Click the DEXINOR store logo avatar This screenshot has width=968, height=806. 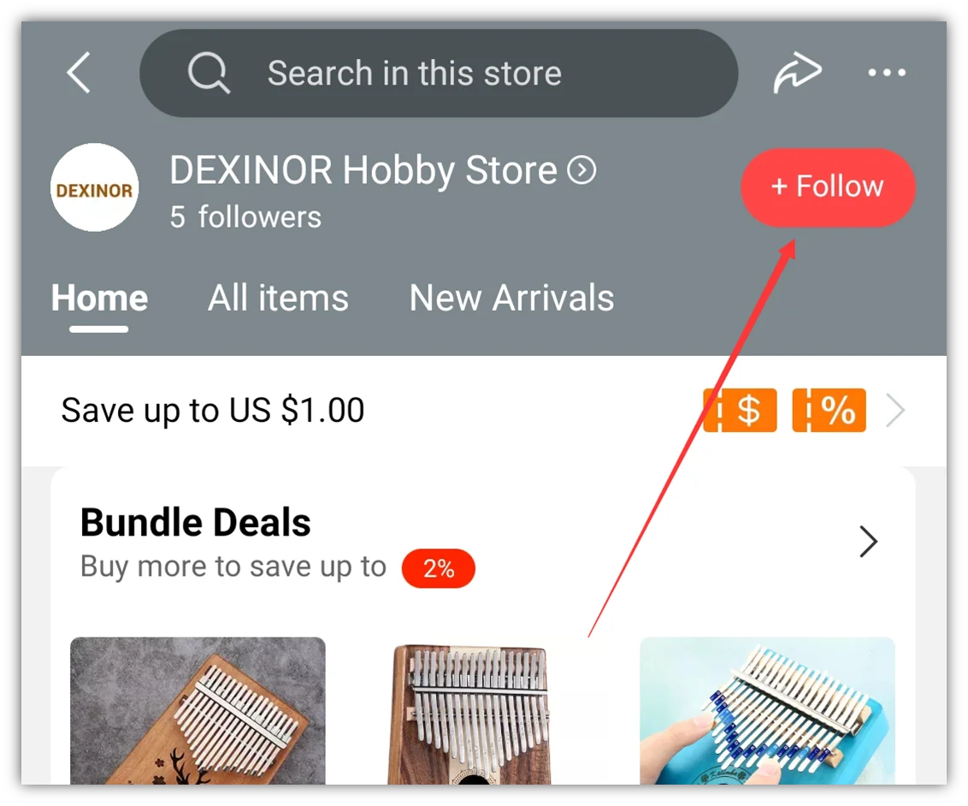pyautogui.click(x=94, y=187)
